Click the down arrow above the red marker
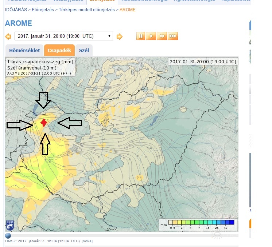272x247 pixels. click(44, 100)
